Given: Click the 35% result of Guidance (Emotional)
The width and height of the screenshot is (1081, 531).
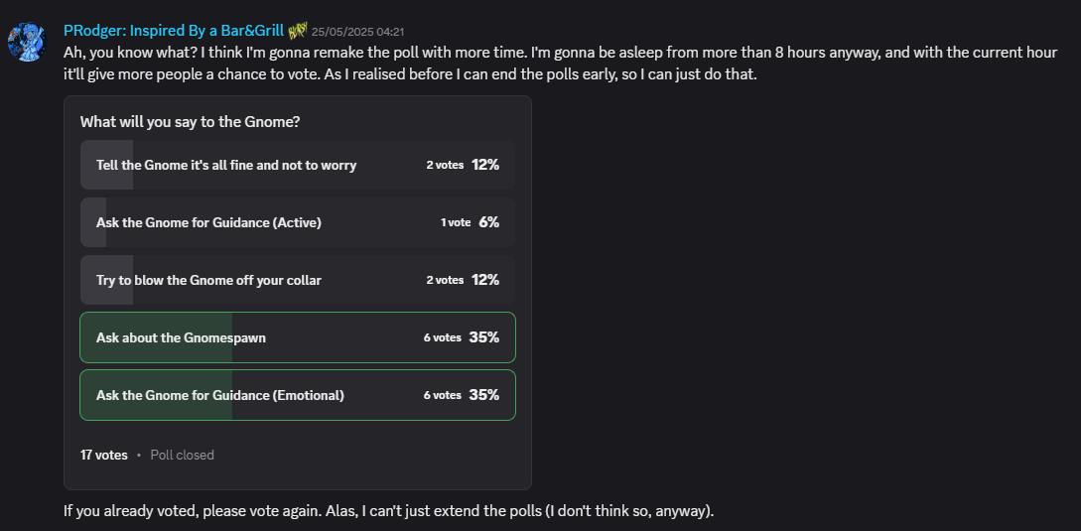Looking at the screenshot, I should [484, 394].
